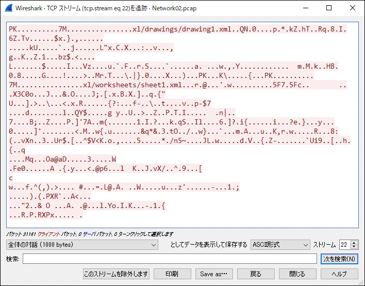Click the 閉じる close button
The image size is (365, 286).
click(297, 274)
